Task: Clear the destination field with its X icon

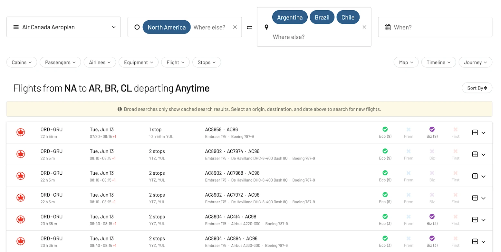Action: pyautogui.click(x=364, y=27)
